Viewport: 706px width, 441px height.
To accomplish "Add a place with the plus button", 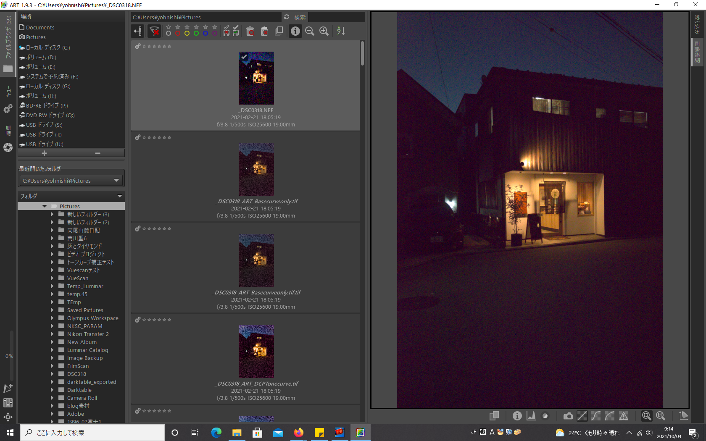I will tap(44, 153).
